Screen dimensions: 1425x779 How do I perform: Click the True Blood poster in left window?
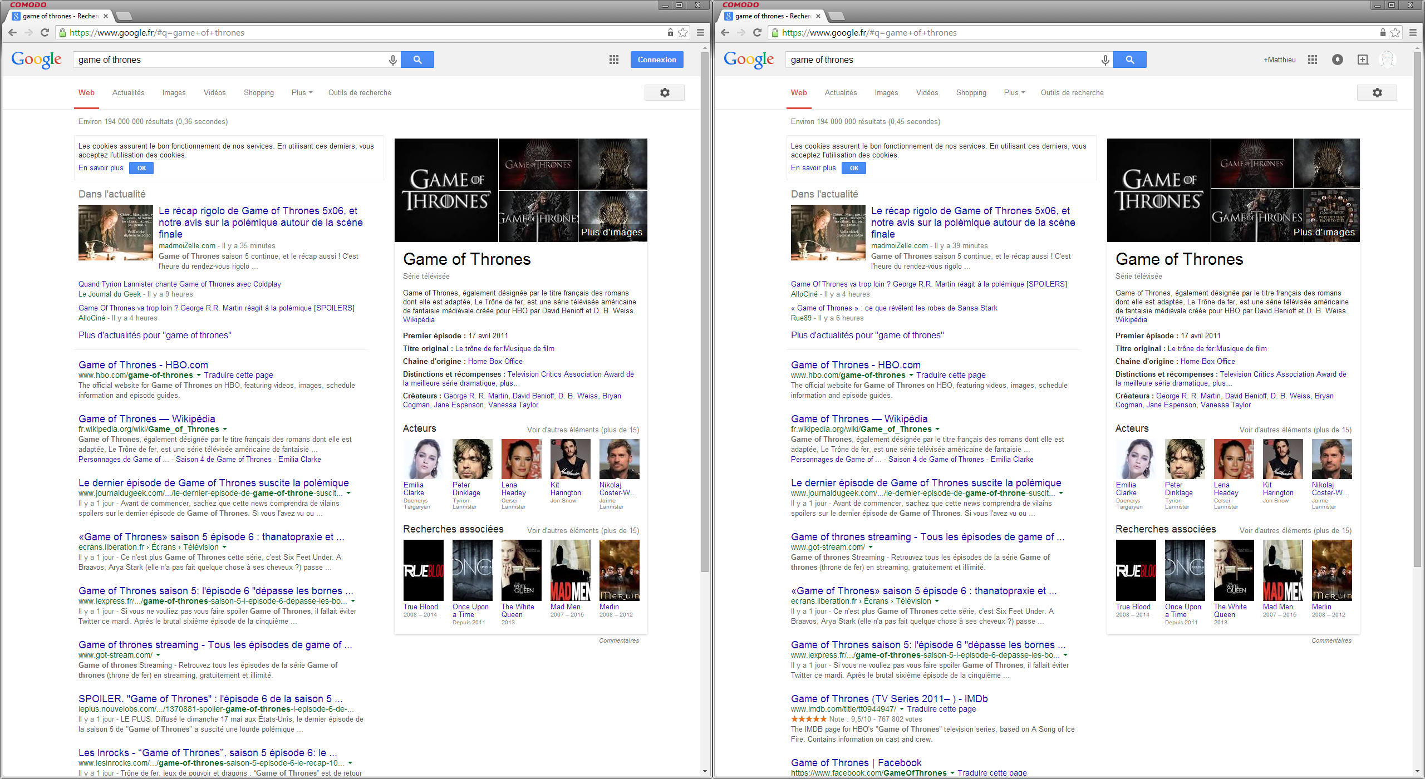423,570
